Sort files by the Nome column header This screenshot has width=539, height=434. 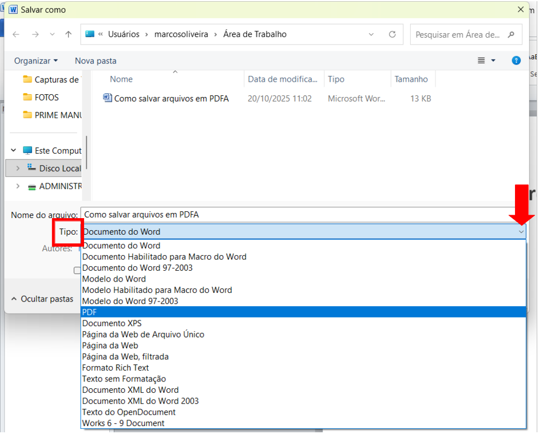(x=121, y=79)
